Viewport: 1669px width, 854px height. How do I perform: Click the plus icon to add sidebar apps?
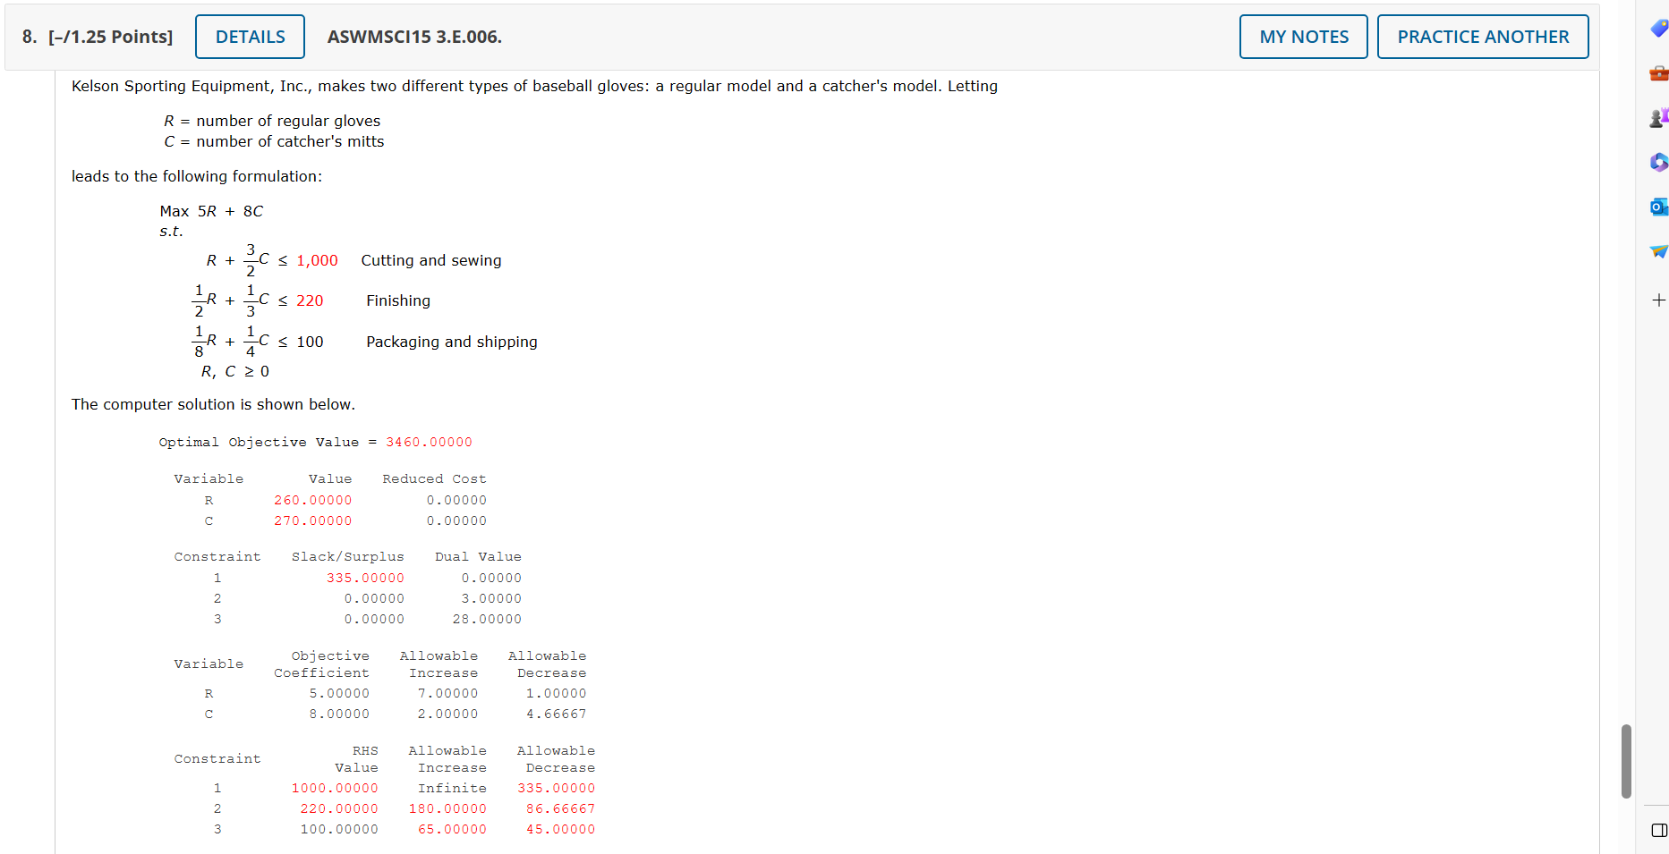[x=1660, y=300]
